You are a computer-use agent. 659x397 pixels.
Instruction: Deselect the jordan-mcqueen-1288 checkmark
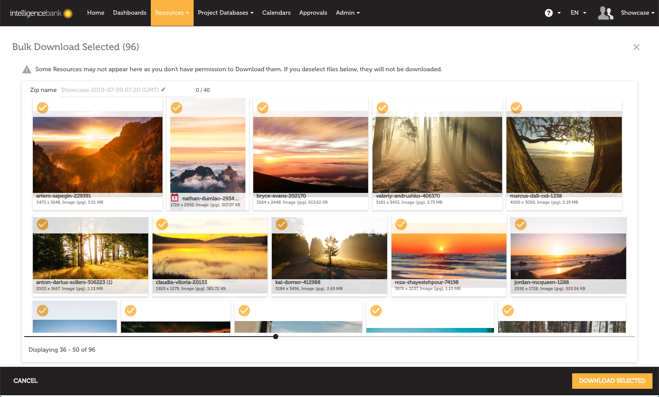pos(521,224)
